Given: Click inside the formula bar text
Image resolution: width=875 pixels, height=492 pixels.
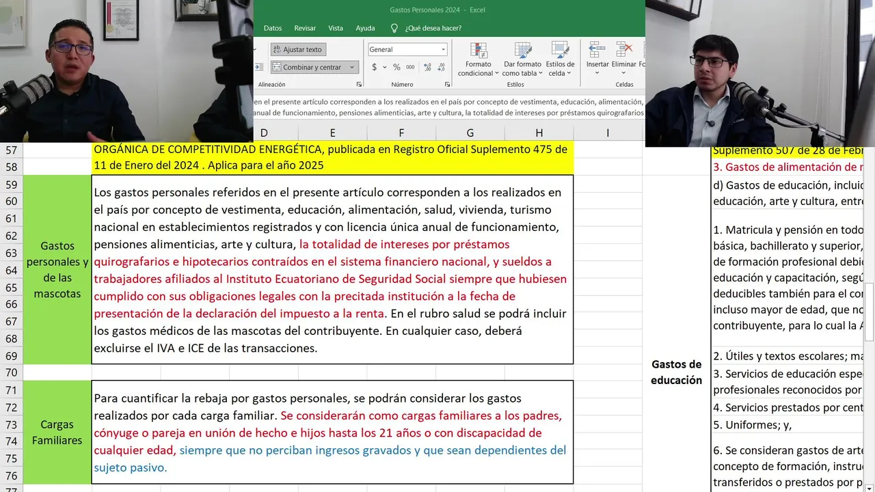Looking at the screenshot, I should 448,107.
